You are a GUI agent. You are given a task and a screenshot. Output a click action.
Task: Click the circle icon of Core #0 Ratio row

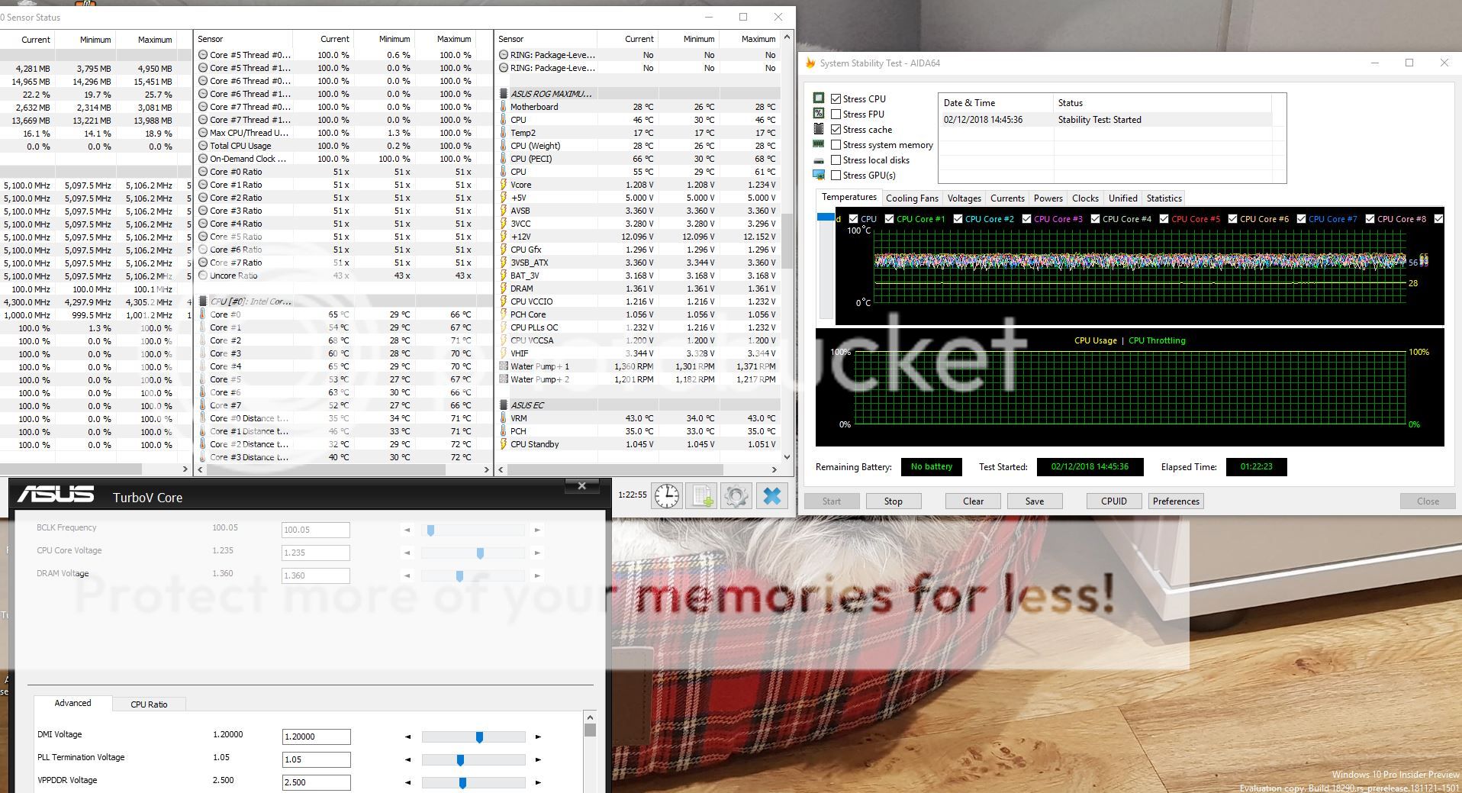tap(203, 172)
